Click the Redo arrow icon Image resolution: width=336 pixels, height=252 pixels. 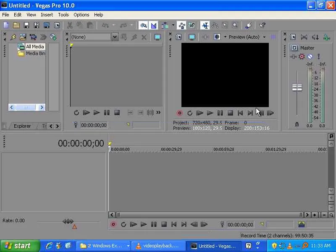123,26
